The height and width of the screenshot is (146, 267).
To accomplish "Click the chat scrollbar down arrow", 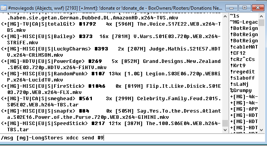I will [225, 130].
